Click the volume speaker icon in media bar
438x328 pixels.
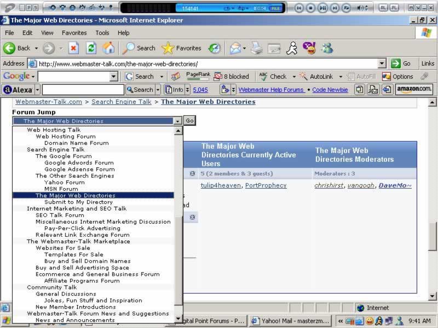[x=360, y=8]
